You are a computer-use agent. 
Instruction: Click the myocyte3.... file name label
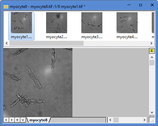click(92, 37)
